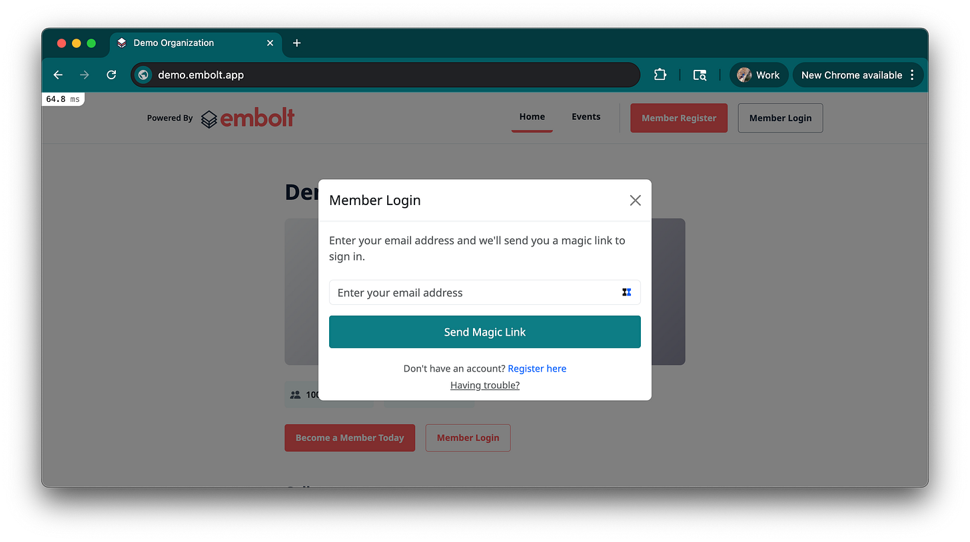This screenshot has height=542, width=970.
Task: Open Chrome three-dot menu
Action: tap(912, 75)
